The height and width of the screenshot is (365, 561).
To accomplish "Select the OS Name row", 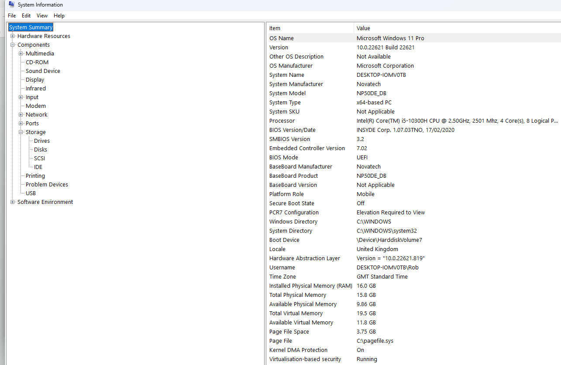I will click(413, 38).
